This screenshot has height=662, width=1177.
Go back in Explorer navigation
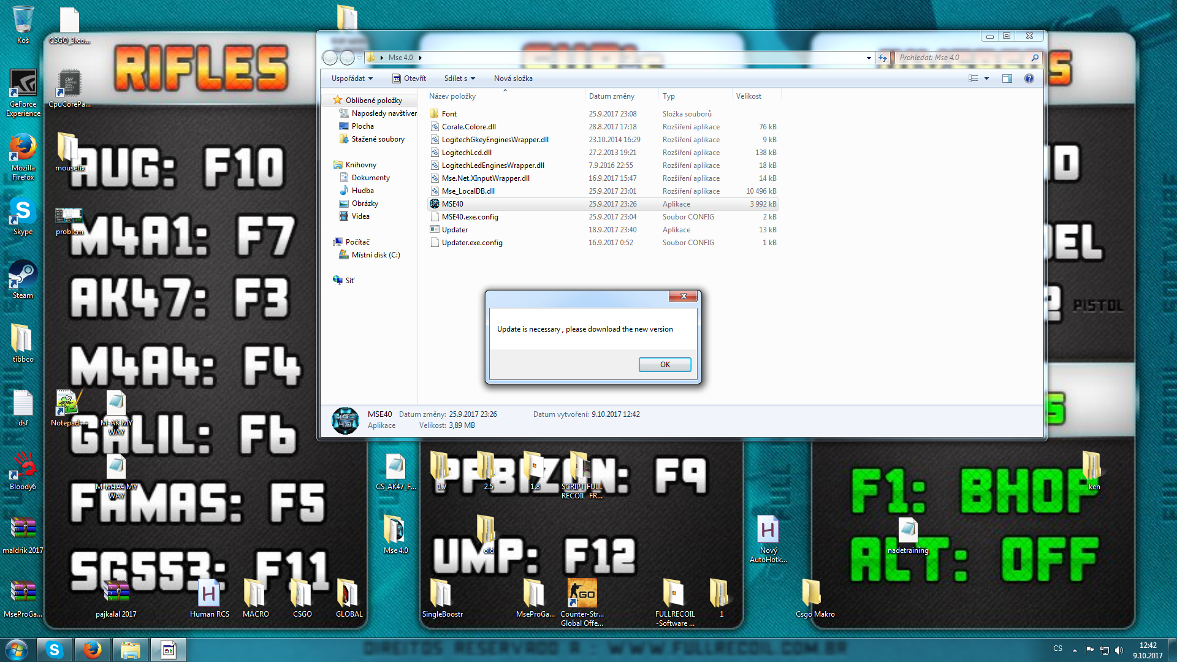(330, 58)
